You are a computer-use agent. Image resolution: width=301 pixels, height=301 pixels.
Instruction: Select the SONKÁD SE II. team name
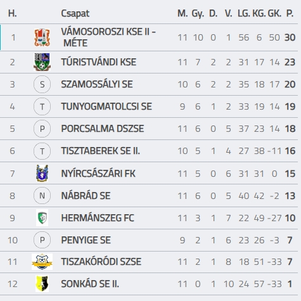pyautogui.click(x=90, y=284)
